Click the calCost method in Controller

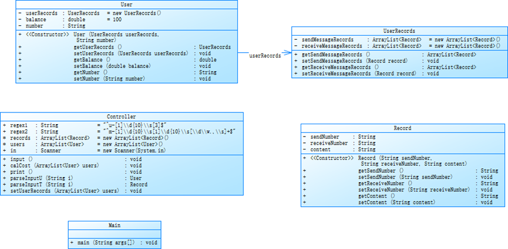(x=72, y=166)
